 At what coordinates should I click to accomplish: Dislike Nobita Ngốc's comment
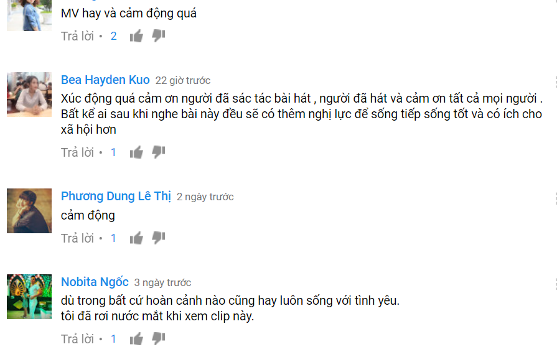[x=159, y=339]
